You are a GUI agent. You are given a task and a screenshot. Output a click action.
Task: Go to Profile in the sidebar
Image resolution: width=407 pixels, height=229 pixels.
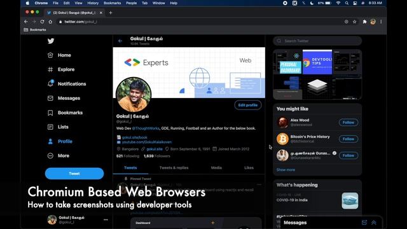[x=60, y=141]
